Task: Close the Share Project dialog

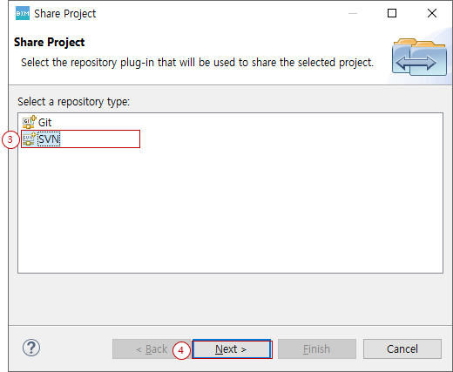Action: coord(432,13)
